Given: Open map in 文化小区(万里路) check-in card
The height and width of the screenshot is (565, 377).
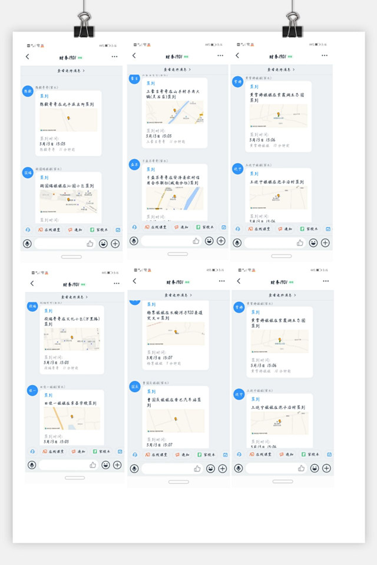Looking at the screenshot, I should point(72,339).
